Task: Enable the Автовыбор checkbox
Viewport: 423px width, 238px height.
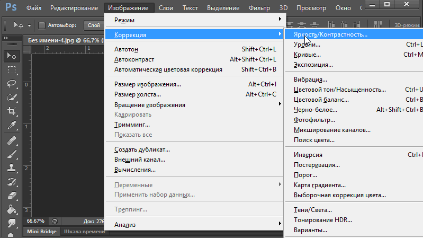Action: (x=42, y=25)
